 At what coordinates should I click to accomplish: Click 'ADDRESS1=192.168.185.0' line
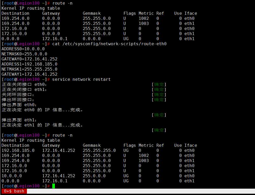[29, 64]
